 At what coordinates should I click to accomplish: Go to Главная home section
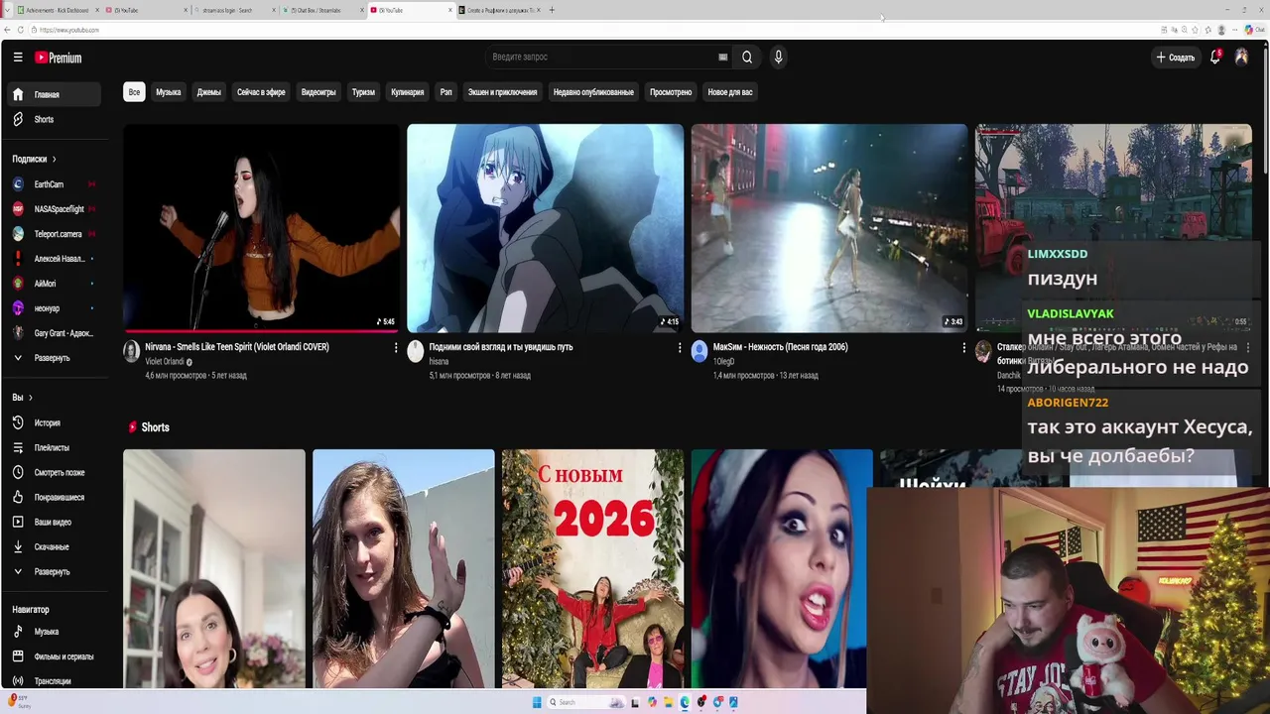[x=56, y=95]
